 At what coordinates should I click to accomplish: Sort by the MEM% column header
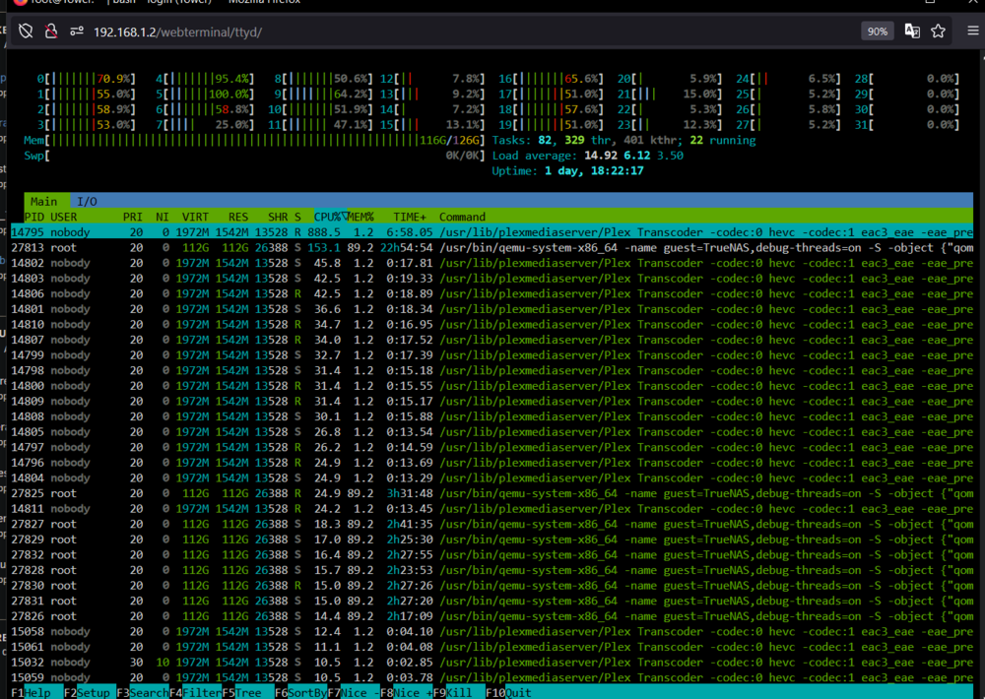[x=361, y=217]
